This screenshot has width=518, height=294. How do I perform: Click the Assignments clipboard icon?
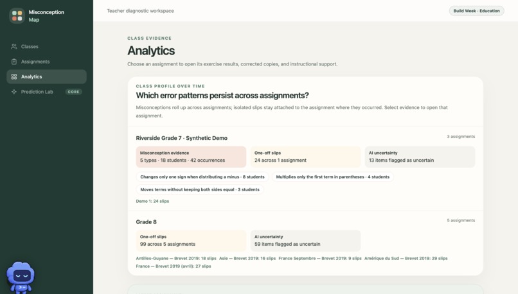[14, 62]
